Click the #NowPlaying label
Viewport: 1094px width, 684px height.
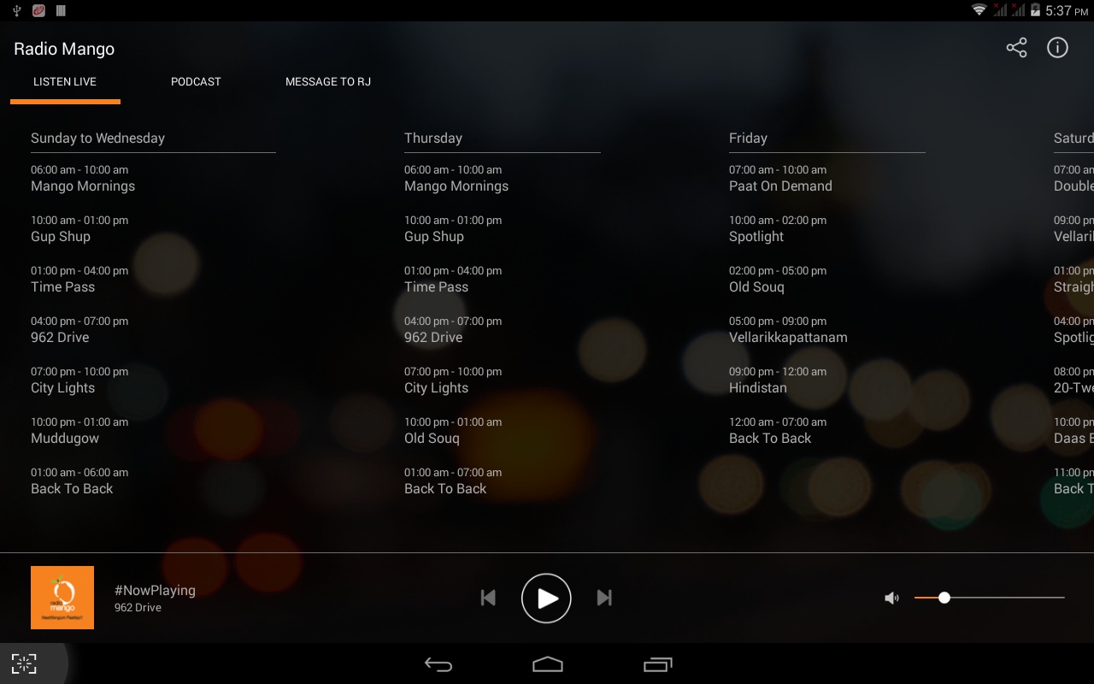(155, 590)
